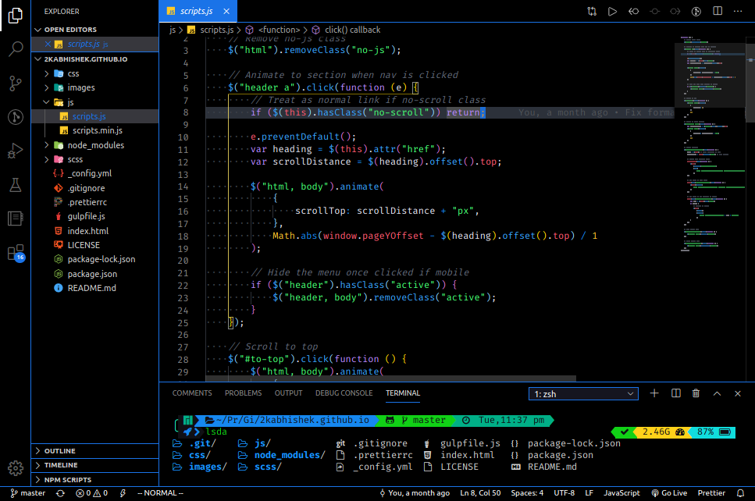Toggle maximized panel size with up chevron
The height and width of the screenshot is (501, 755).
[x=717, y=393]
